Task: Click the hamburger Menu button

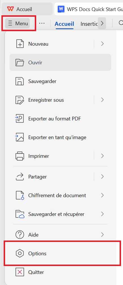Action: click(x=18, y=23)
